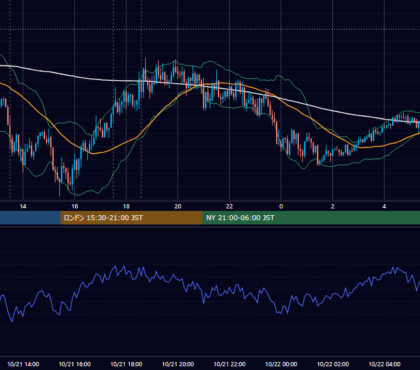
Task: Select the blue session bar before ロンドン
Action: coord(30,218)
